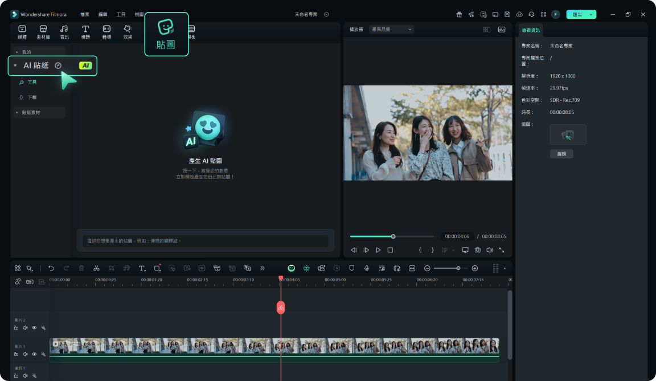The image size is (656, 381).
Task: Expand the 貼紙素材 category
Action: [x=17, y=113]
